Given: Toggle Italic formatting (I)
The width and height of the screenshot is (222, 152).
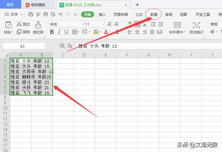Looking at the screenshot, I should (59, 32).
